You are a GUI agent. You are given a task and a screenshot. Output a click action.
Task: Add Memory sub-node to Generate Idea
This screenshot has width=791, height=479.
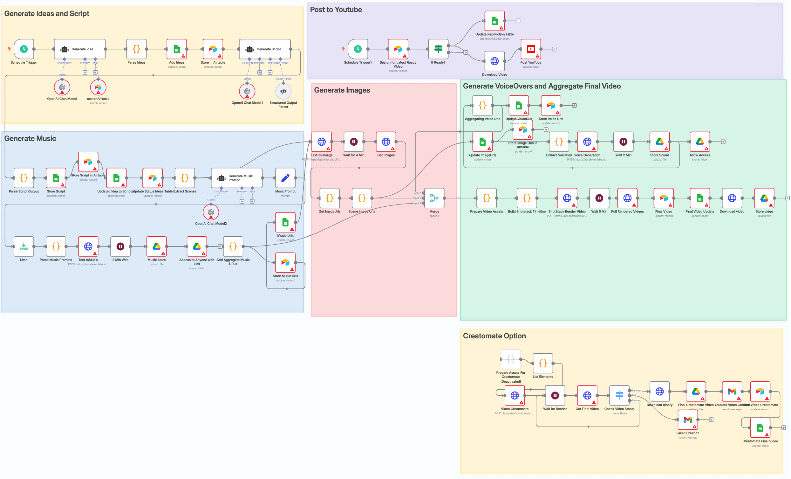point(85,72)
